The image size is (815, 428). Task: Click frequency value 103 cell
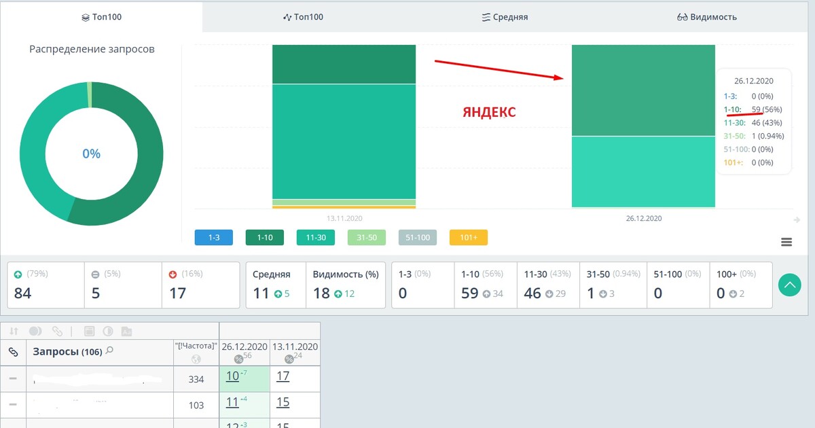coord(196,405)
